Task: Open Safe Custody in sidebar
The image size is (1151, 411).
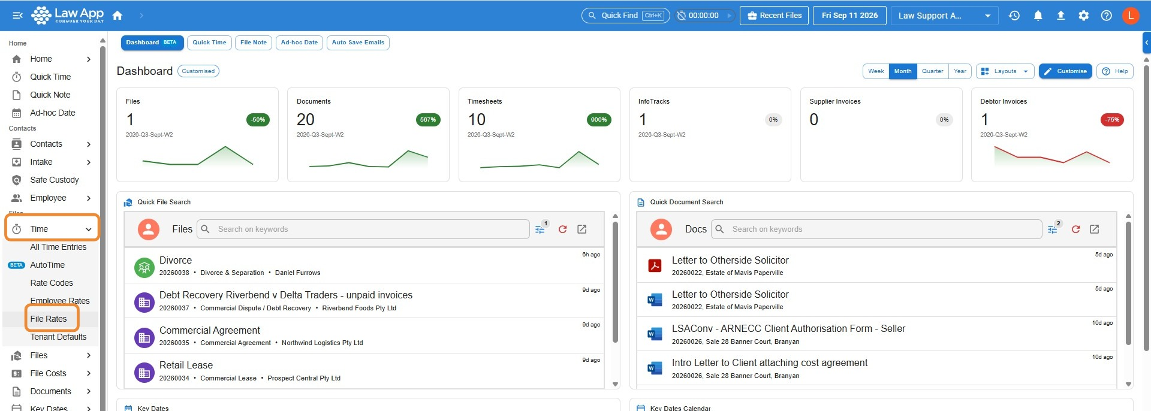Action: pos(55,180)
